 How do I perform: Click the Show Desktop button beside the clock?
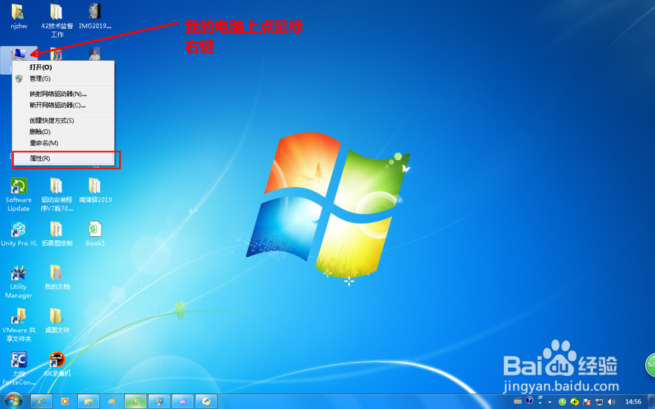coord(651,402)
